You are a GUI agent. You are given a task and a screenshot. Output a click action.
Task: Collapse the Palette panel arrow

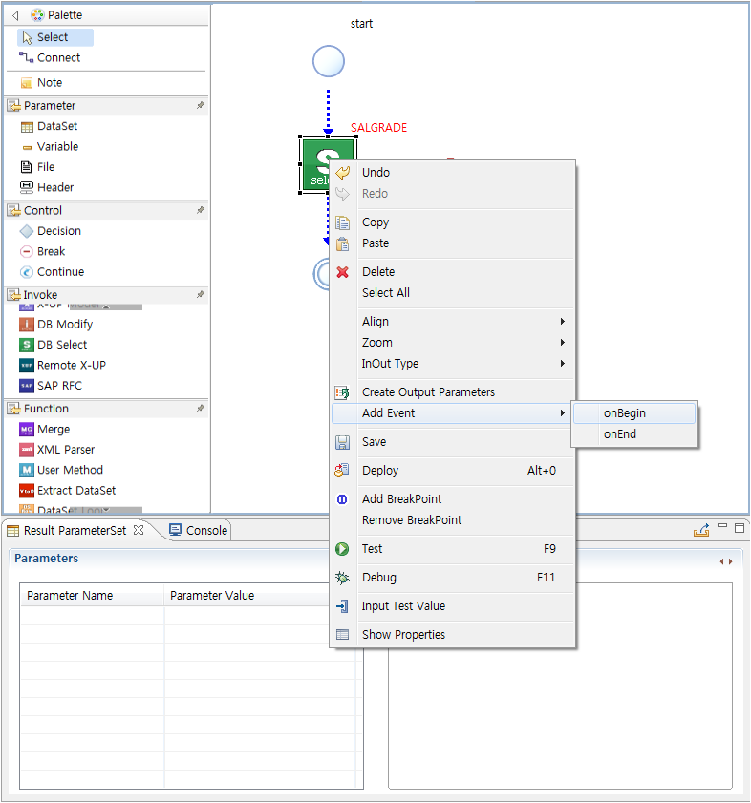15,15
